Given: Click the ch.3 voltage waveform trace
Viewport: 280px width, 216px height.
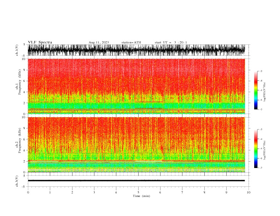Looking at the screenshot, I should tap(136, 181).
